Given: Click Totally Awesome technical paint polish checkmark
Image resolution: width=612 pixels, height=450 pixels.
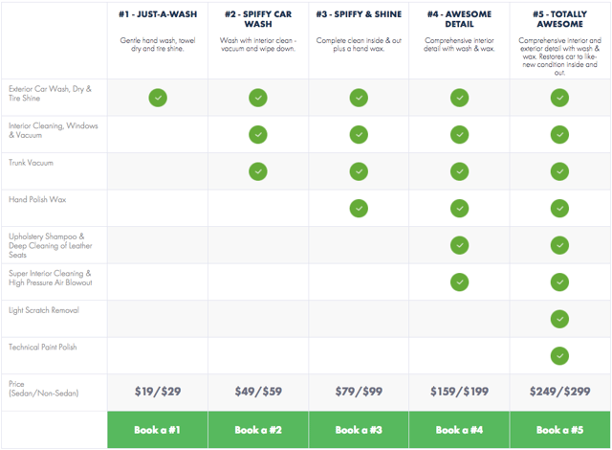Looking at the screenshot, I should tap(559, 356).
